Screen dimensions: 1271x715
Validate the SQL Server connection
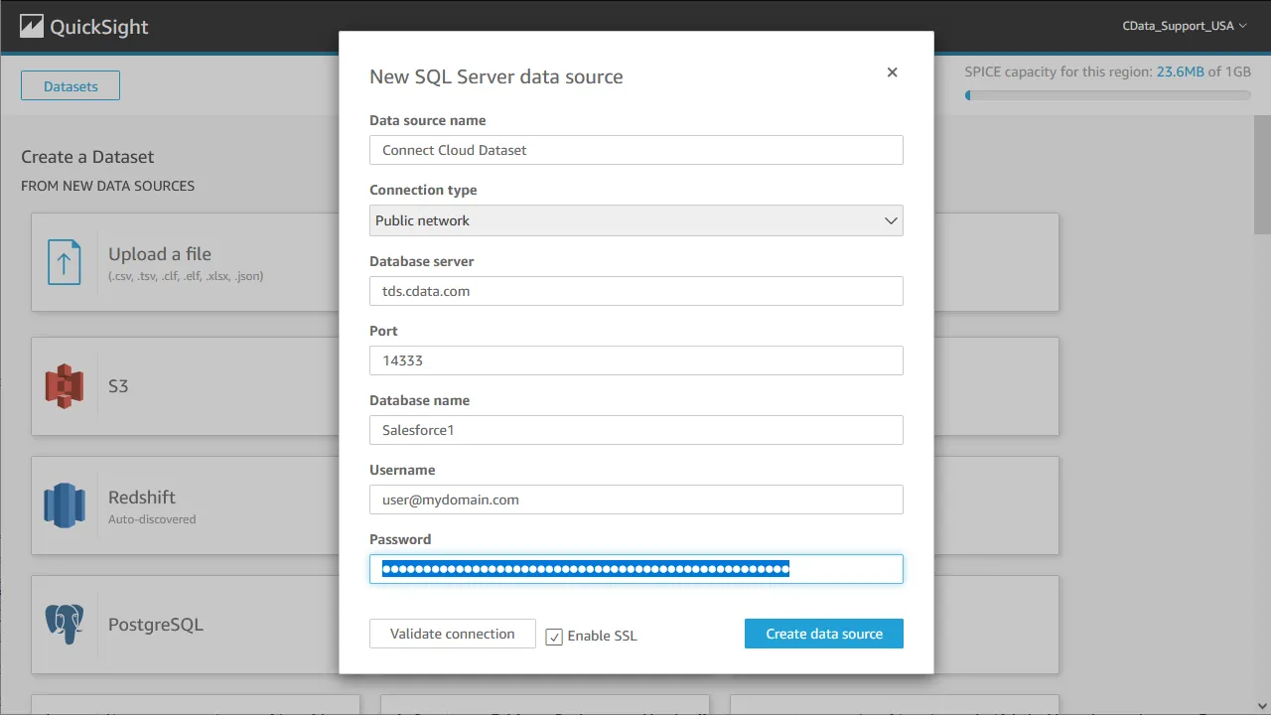[x=452, y=633]
